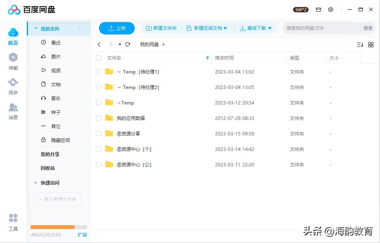Open the 工具 tools icon
This screenshot has height=243, width=380.
coord(13,217)
